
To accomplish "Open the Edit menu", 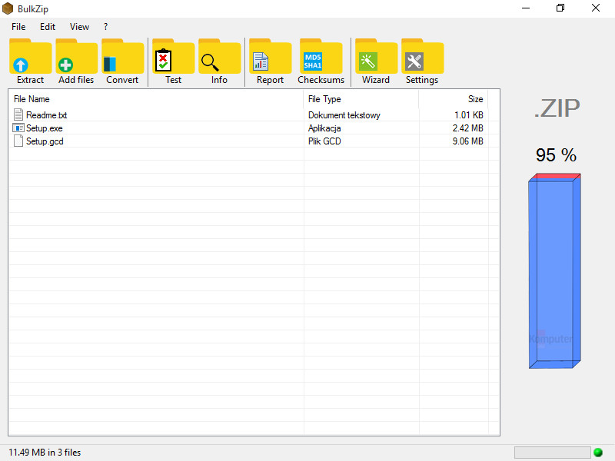I will (48, 26).
